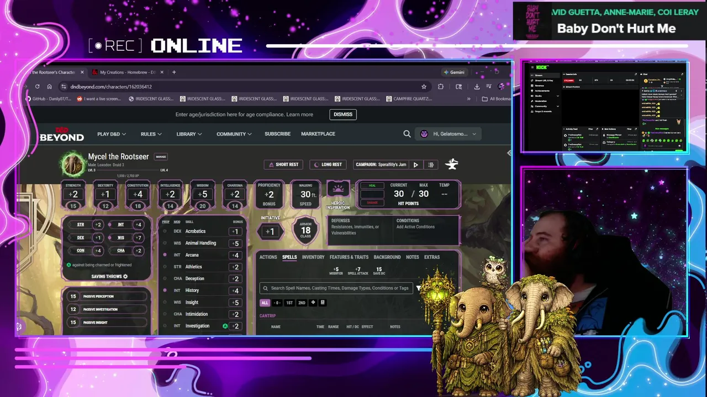Open the 'Learn more' age compliance link
The width and height of the screenshot is (707, 397).
(x=299, y=114)
